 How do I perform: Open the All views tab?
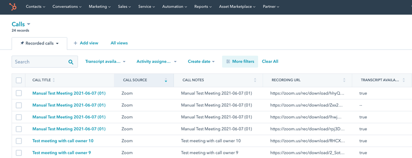pos(119,43)
